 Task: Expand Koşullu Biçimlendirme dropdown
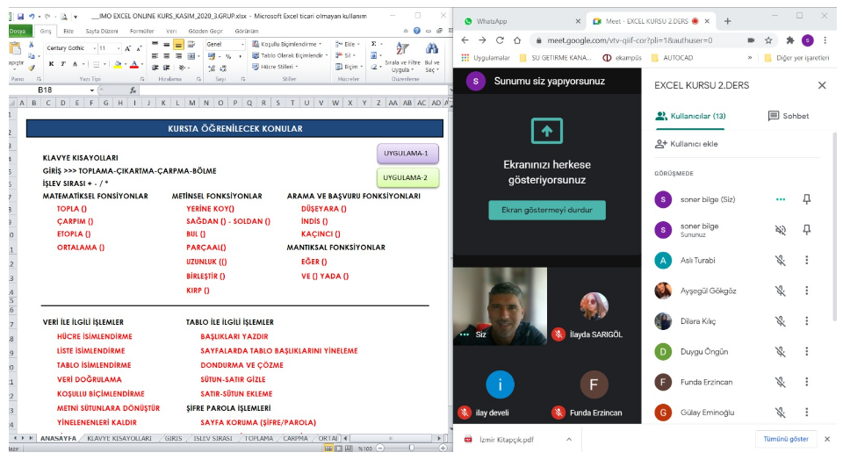pyautogui.click(x=321, y=44)
